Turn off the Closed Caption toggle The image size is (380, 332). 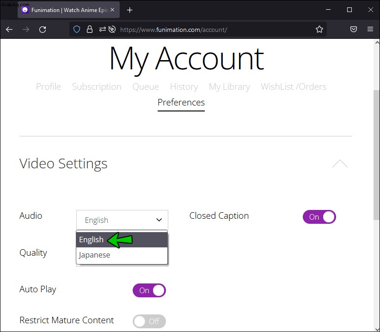click(x=319, y=217)
